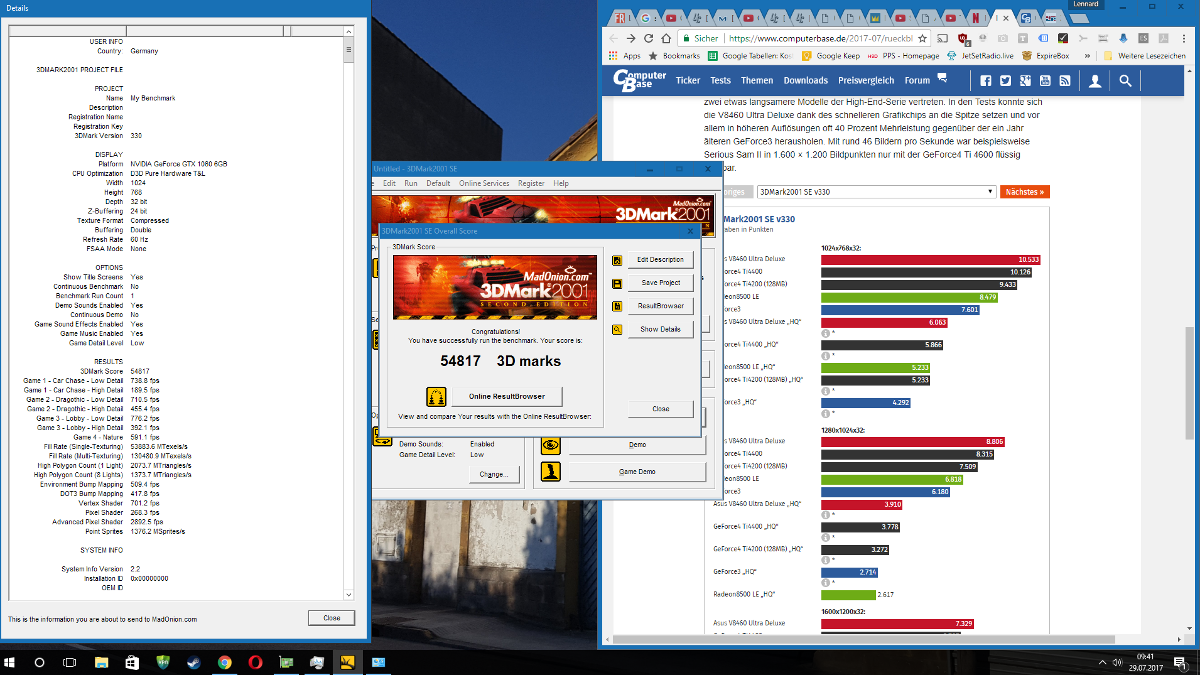The height and width of the screenshot is (675, 1200).
Task: Open the Online Services menu
Action: (484, 183)
